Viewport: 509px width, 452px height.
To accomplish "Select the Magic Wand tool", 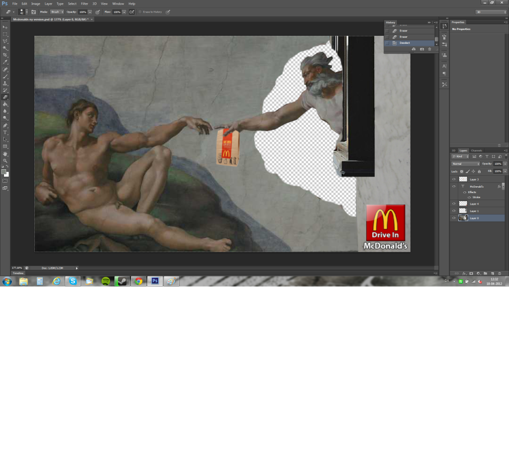I will 5,48.
